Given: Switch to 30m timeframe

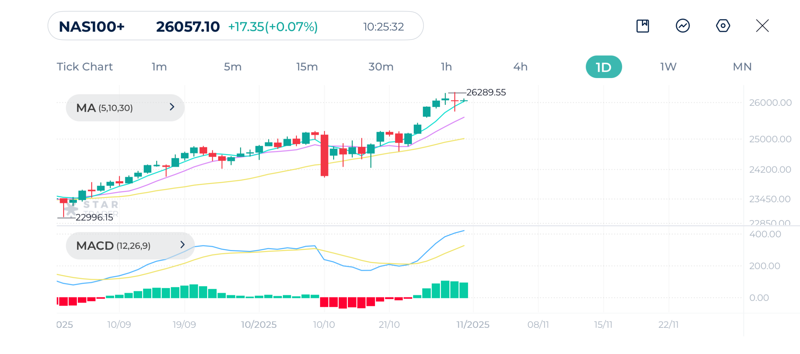Looking at the screenshot, I should (380, 67).
